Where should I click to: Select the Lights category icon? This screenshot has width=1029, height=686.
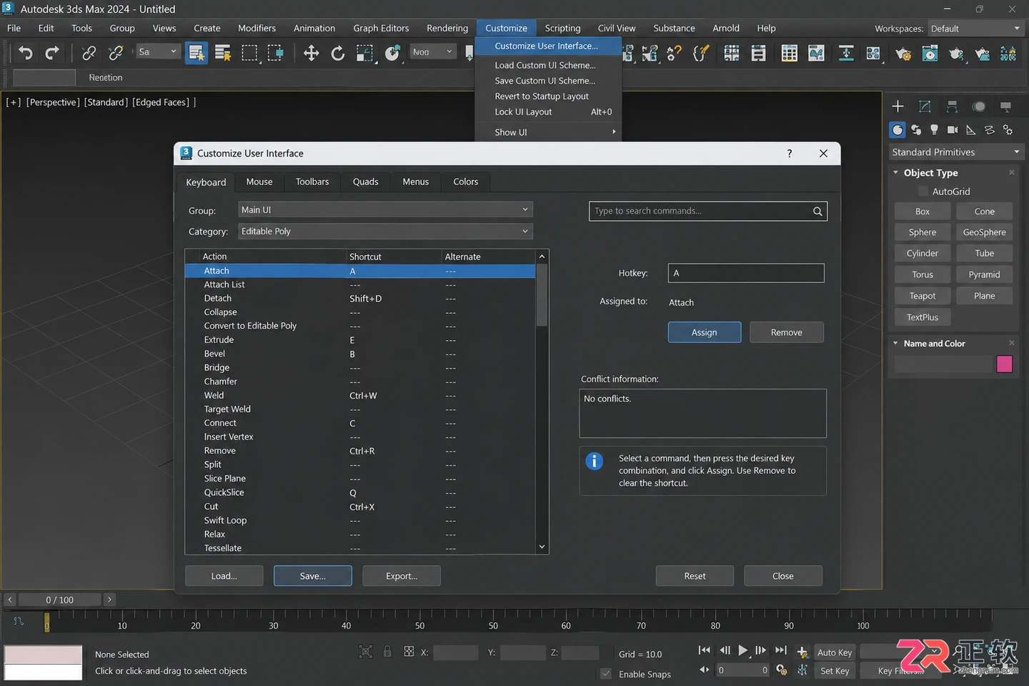(934, 129)
